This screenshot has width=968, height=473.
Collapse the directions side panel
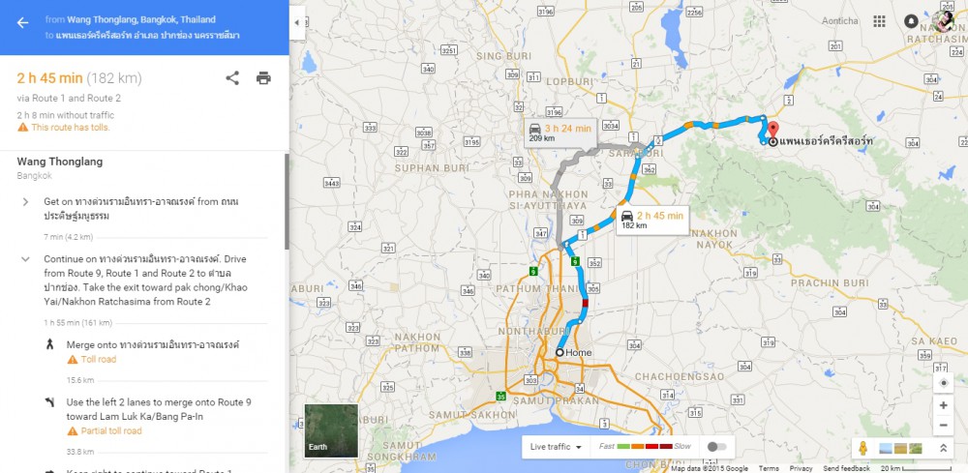[x=297, y=23]
